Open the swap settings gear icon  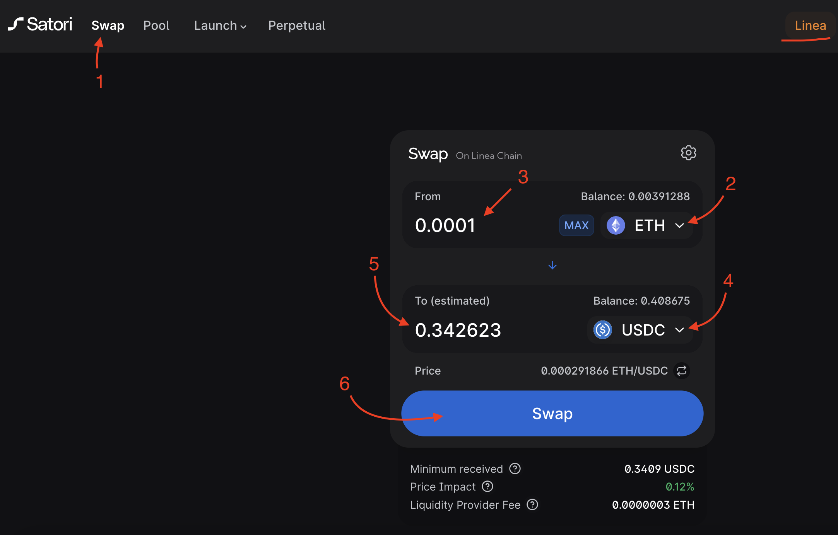point(688,153)
